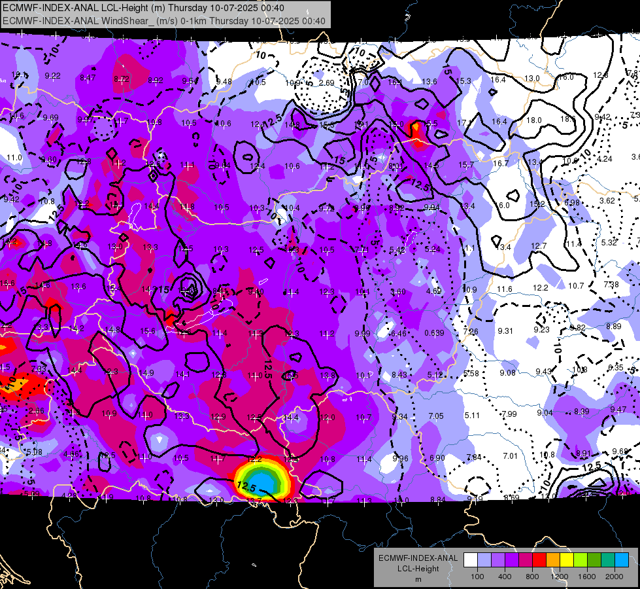Click the grid value 7.38

point(611,285)
